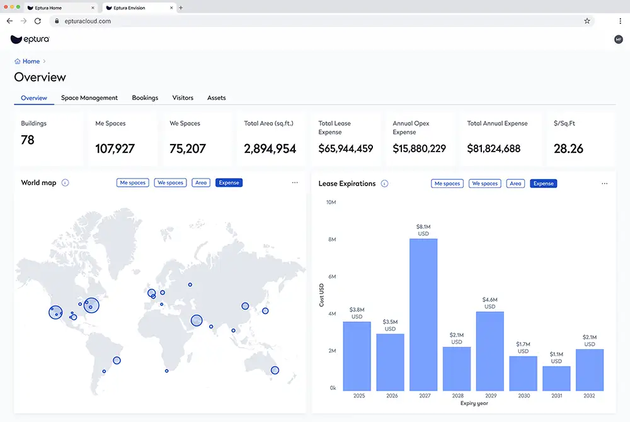Open the Lease Expirations three-dot options menu
The height and width of the screenshot is (422, 630).
pyautogui.click(x=605, y=183)
